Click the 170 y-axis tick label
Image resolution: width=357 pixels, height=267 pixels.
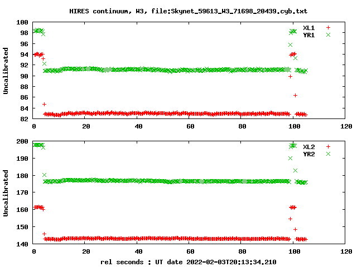22,192
